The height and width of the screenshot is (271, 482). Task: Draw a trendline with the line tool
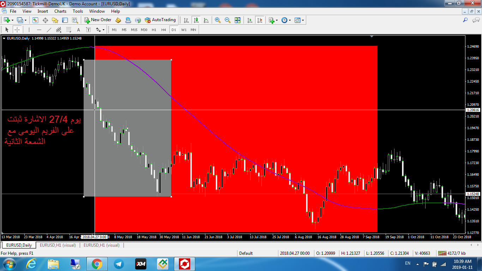(49, 30)
